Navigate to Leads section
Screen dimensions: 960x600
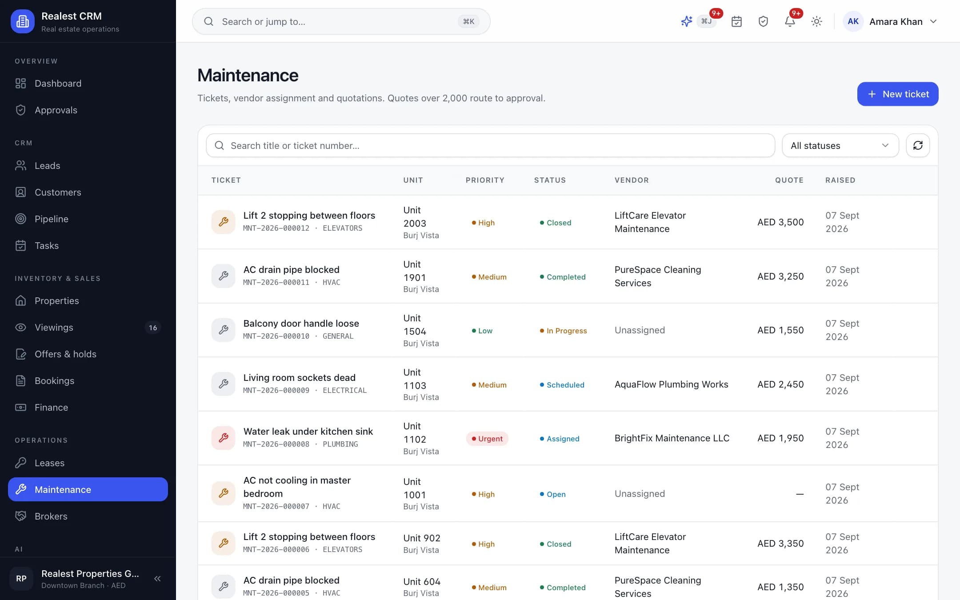(88, 166)
